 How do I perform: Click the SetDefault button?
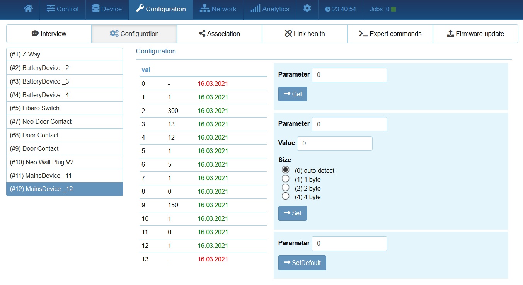point(302,263)
